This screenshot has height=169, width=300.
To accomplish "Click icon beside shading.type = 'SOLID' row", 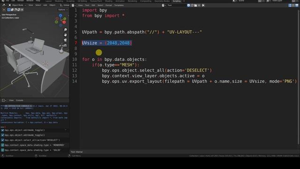I will 2,150.
